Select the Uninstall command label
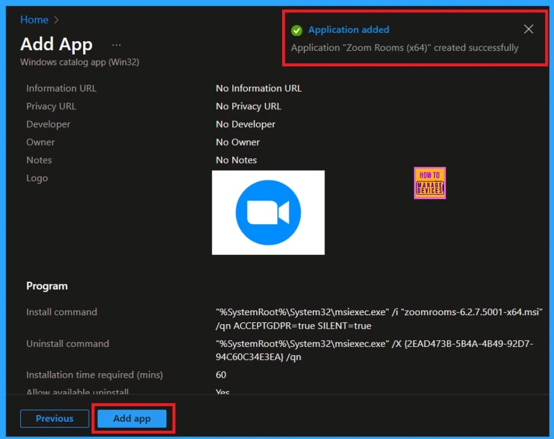Screen dimensions: 554x439 (68, 344)
